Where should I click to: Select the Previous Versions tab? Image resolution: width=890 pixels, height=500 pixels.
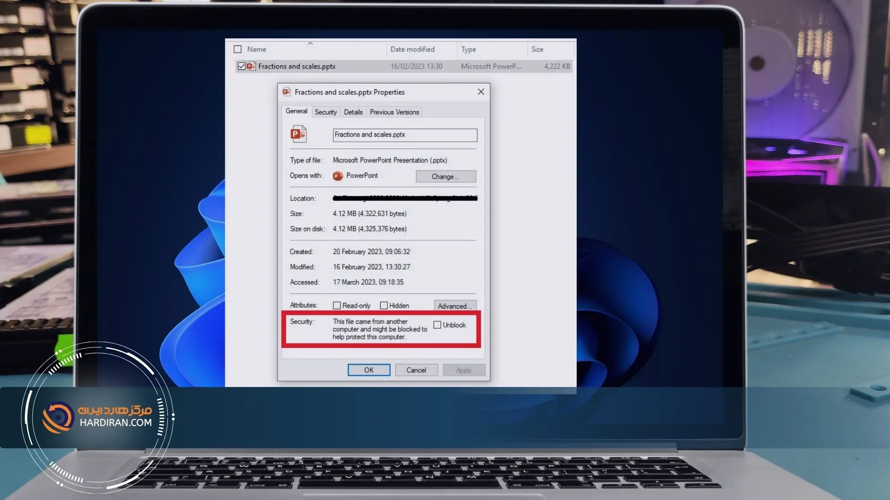click(394, 112)
